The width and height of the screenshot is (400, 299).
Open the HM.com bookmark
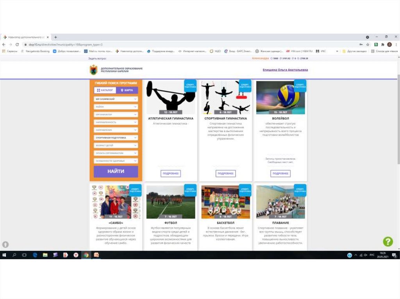[x=299, y=51]
